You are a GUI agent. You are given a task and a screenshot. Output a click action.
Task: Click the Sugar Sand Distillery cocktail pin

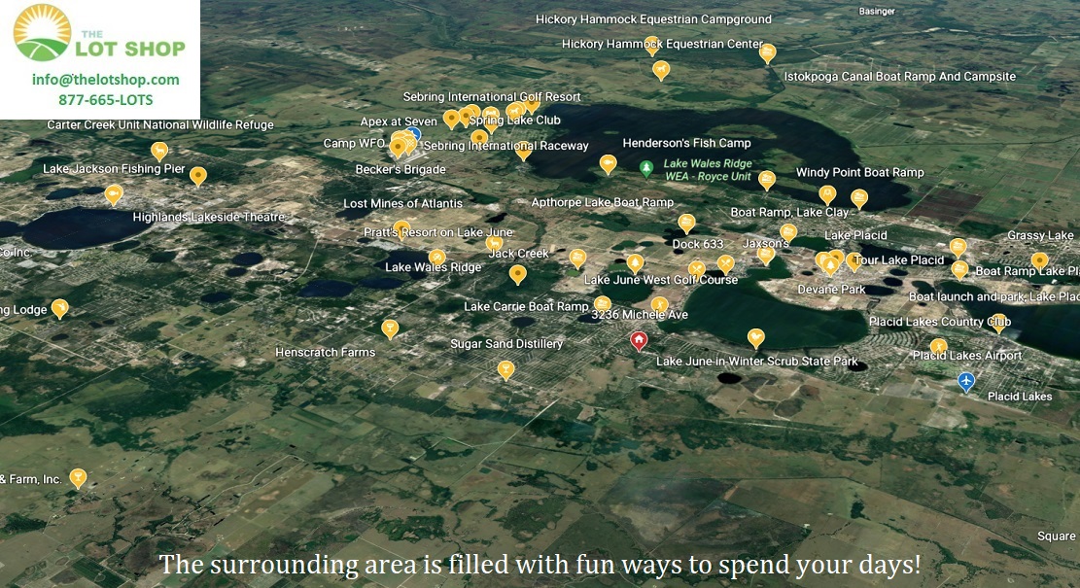coord(505,368)
